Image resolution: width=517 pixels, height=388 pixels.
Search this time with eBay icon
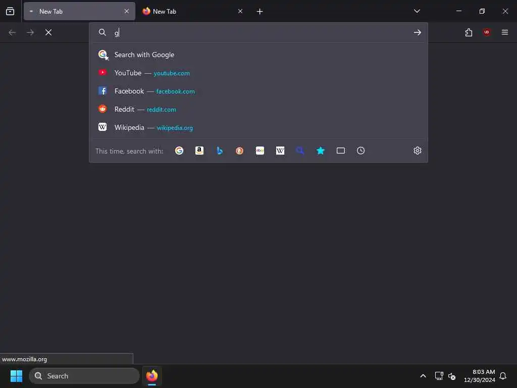[x=260, y=151]
